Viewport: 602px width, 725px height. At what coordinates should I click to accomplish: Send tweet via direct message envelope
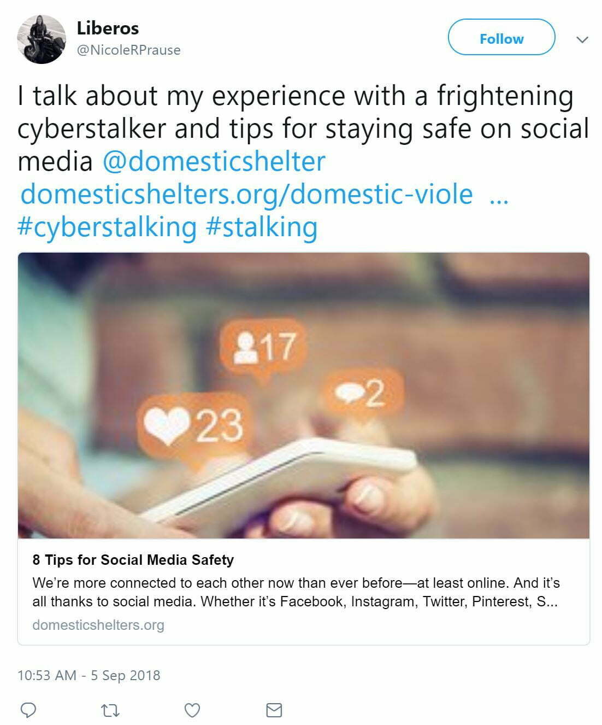click(x=274, y=710)
